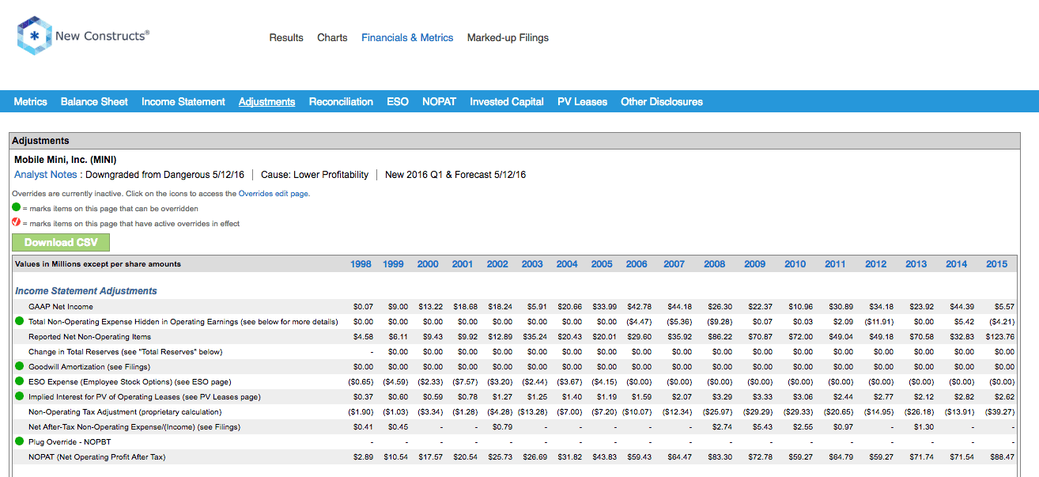Viewport: 1039px width, 477px height.
Task: Click green override dot for ESO Expense
Action: pyautogui.click(x=19, y=382)
